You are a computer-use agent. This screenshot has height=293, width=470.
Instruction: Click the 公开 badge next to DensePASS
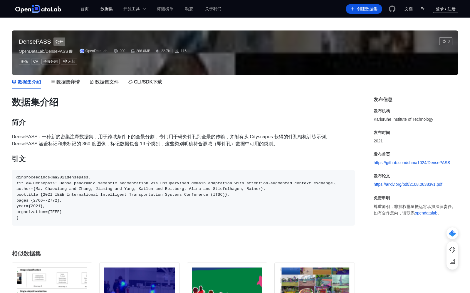tap(59, 42)
